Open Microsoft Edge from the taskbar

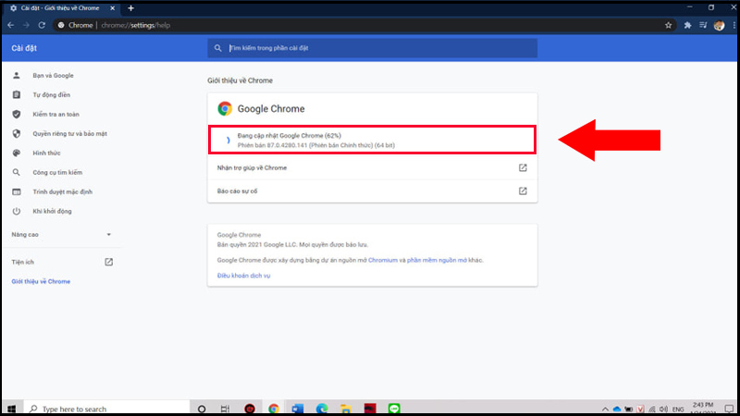(x=322, y=409)
